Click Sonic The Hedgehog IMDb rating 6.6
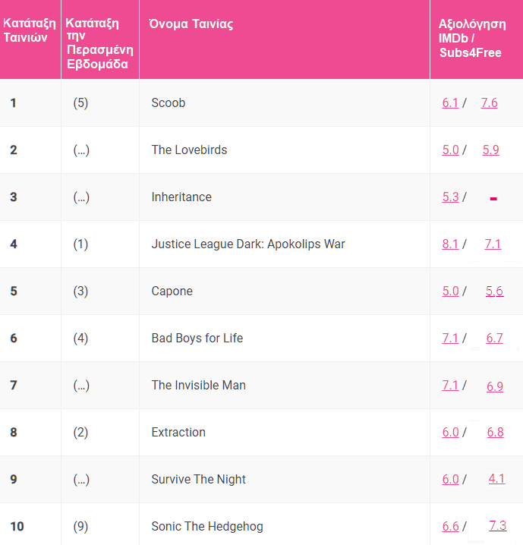This screenshot has height=545, width=523. point(450,526)
